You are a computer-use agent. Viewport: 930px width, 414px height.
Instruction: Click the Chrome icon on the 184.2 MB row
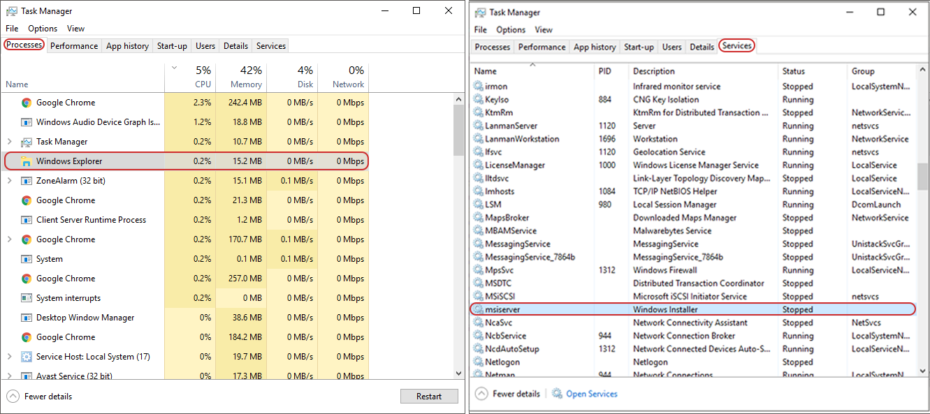(27, 337)
